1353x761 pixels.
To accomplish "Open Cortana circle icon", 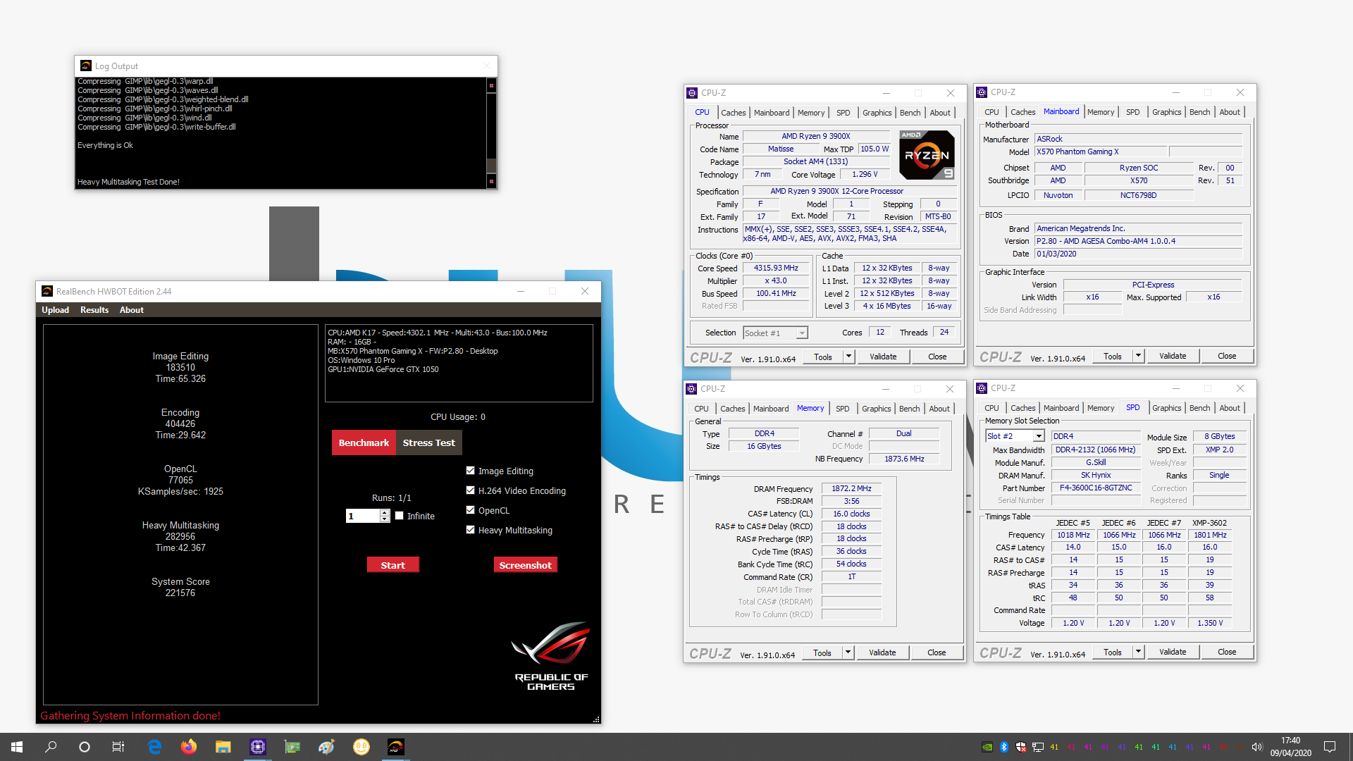I will coord(85,747).
